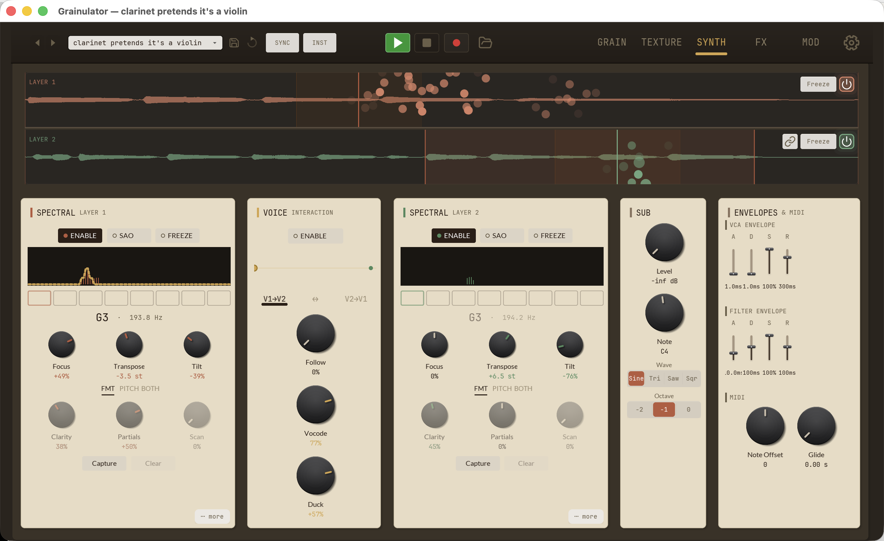Click the Filter envelope Decay slider
This screenshot has width=884, height=541.
pyautogui.click(x=751, y=347)
